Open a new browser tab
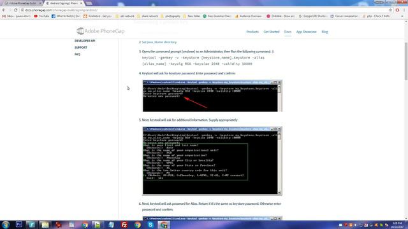The height and width of the screenshot is (229, 408). tap(89, 3)
